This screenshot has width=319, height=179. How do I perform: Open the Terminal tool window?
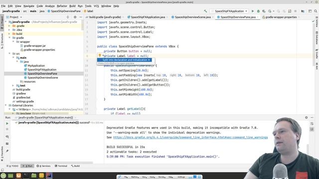pyautogui.click(x=61, y=166)
